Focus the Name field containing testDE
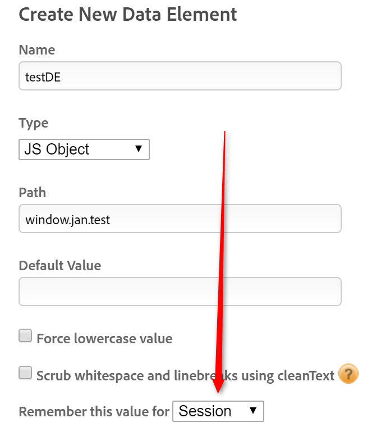Viewport: 372px width, 427px height. click(180, 76)
